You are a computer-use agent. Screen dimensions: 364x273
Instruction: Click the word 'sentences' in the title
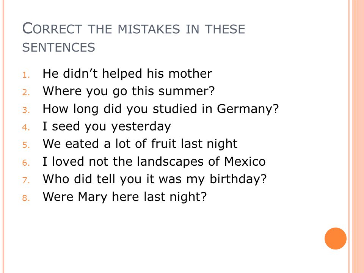(59, 47)
